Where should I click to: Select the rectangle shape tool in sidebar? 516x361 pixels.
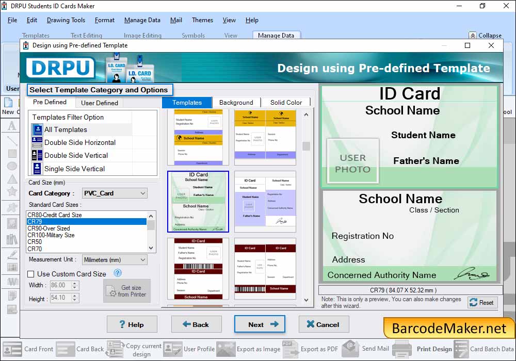(x=12, y=154)
